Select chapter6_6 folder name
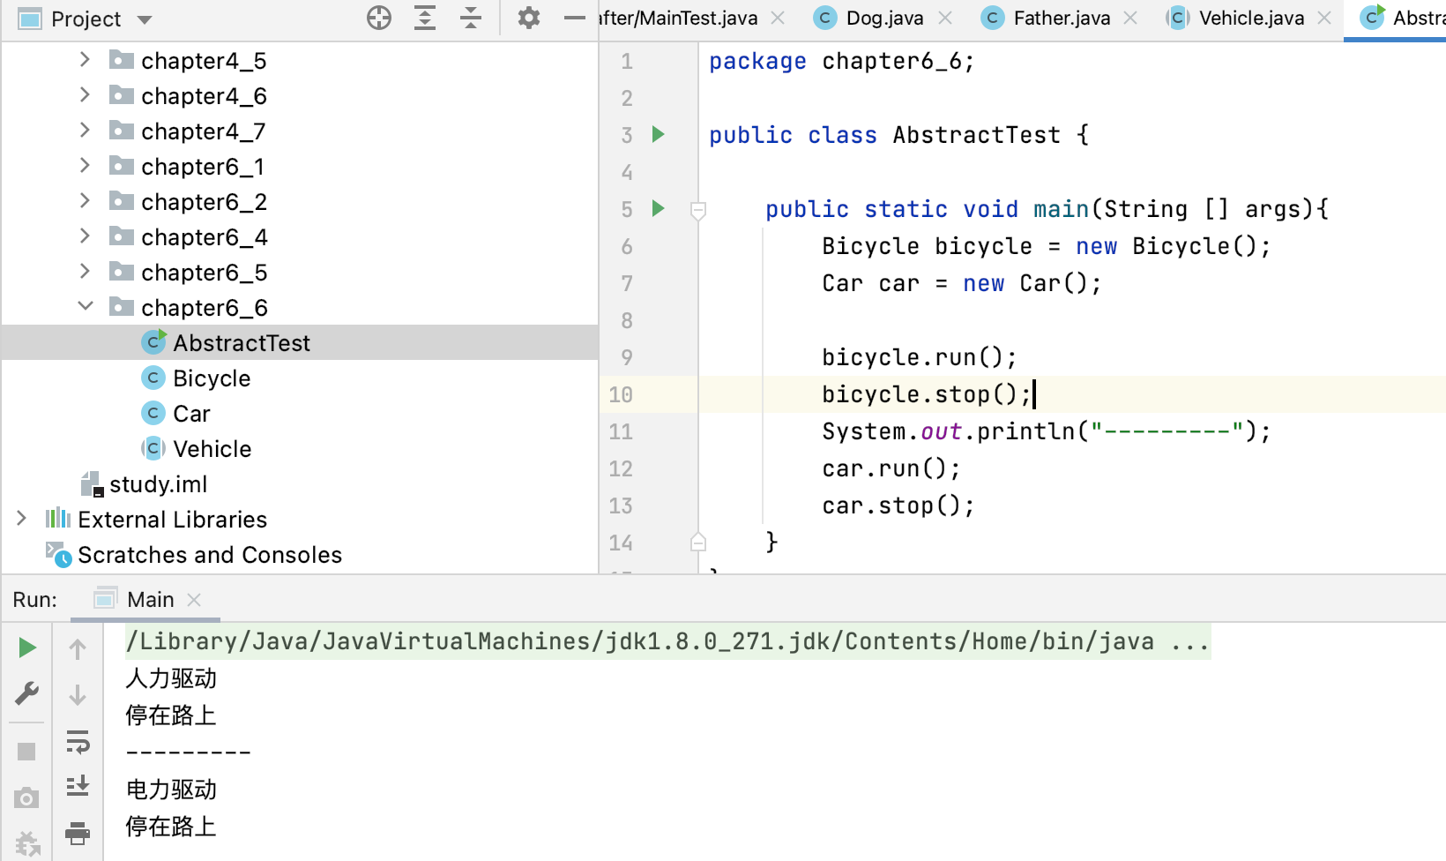1446x861 pixels. (x=205, y=308)
